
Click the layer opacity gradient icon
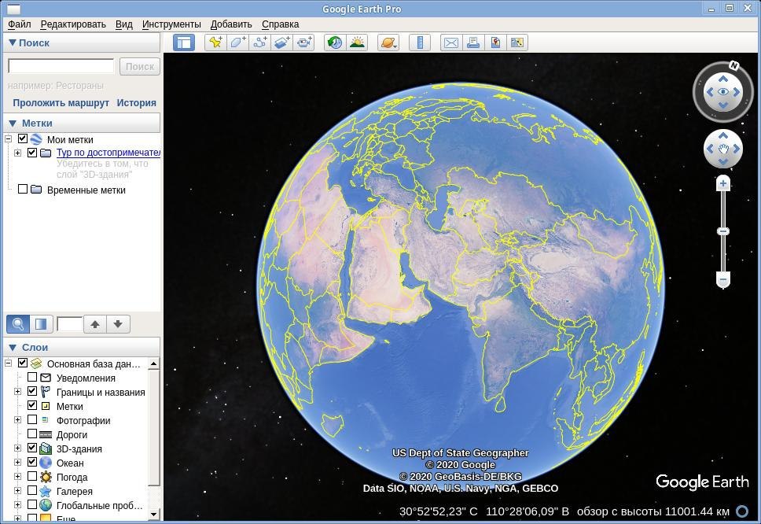(x=41, y=324)
